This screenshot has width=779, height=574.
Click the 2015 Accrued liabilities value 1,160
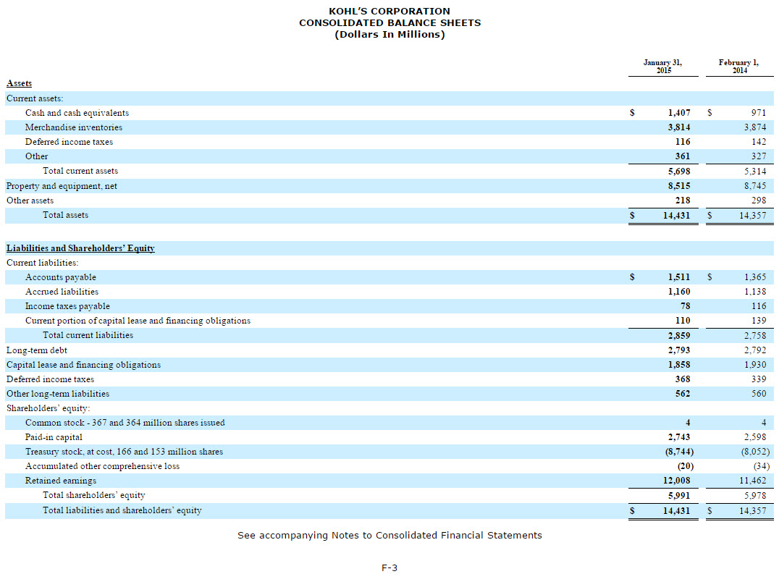pyautogui.click(x=678, y=292)
